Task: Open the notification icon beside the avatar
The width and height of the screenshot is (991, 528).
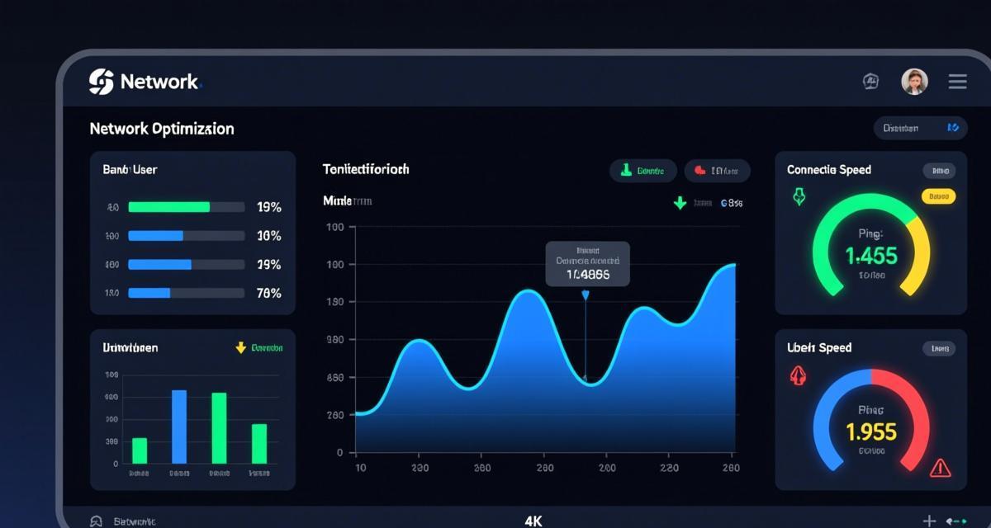Action: click(870, 81)
